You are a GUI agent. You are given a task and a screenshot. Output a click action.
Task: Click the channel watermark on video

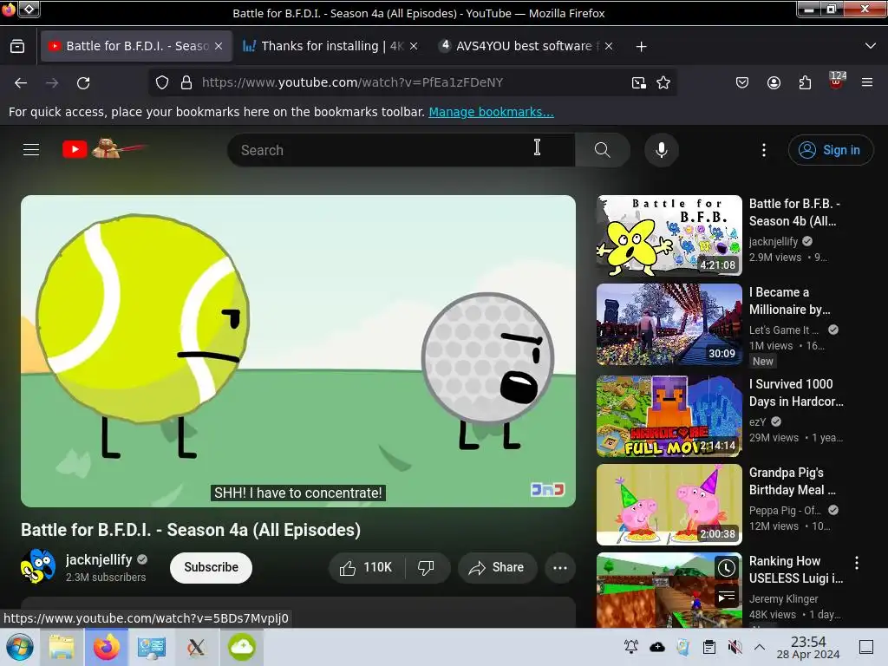[547, 489]
